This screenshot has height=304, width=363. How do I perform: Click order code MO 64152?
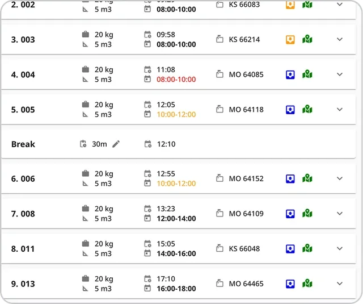click(x=246, y=178)
